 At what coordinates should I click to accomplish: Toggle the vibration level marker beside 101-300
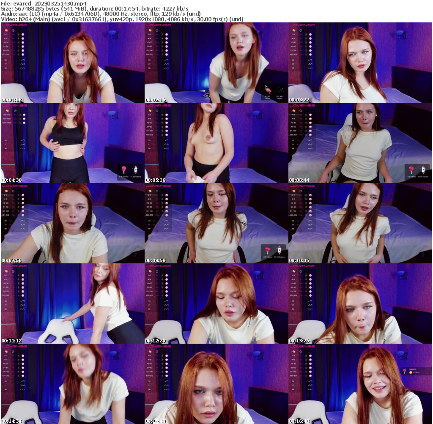coord(19,55)
